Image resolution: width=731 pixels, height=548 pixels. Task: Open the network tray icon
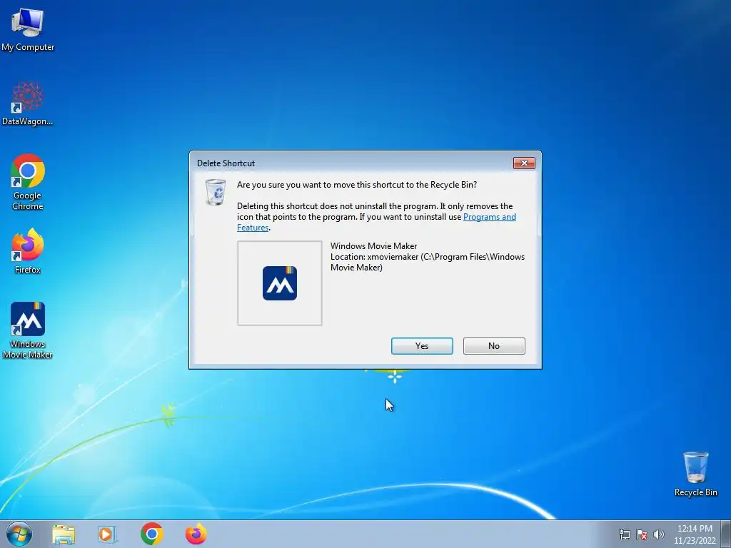[624, 534]
